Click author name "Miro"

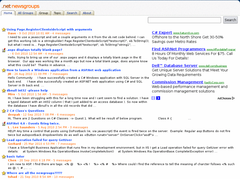12,94
